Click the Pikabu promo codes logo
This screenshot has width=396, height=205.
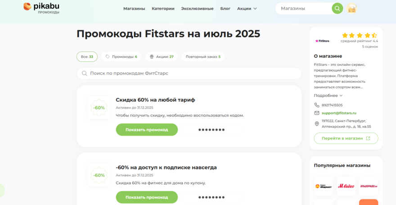tap(42, 8)
